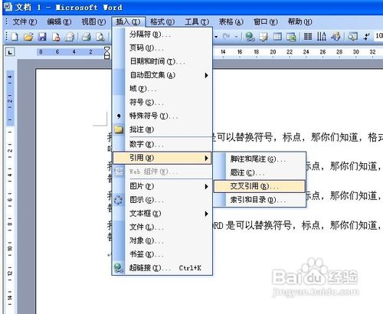383x314 pixels.
Task: Click the Document Map toolbar icon
Action: click(x=352, y=37)
